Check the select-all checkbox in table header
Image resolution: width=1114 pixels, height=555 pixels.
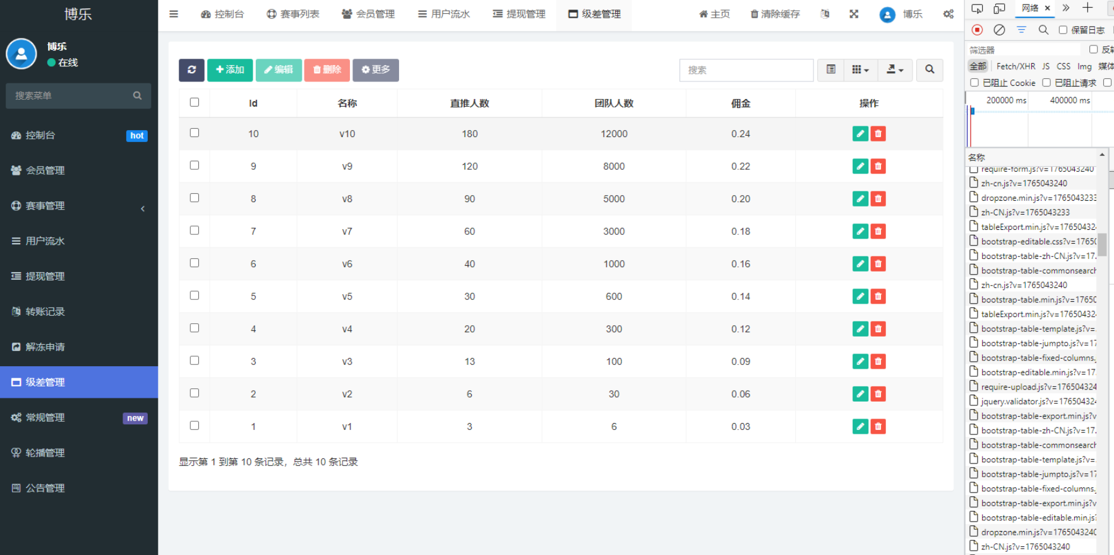[195, 102]
